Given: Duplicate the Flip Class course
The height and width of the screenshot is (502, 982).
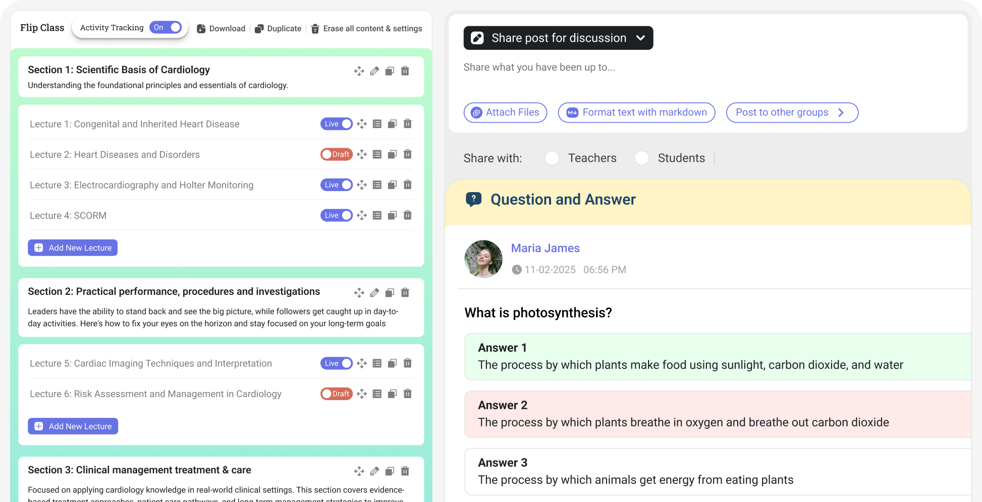Looking at the screenshot, I should click(278, 29).
